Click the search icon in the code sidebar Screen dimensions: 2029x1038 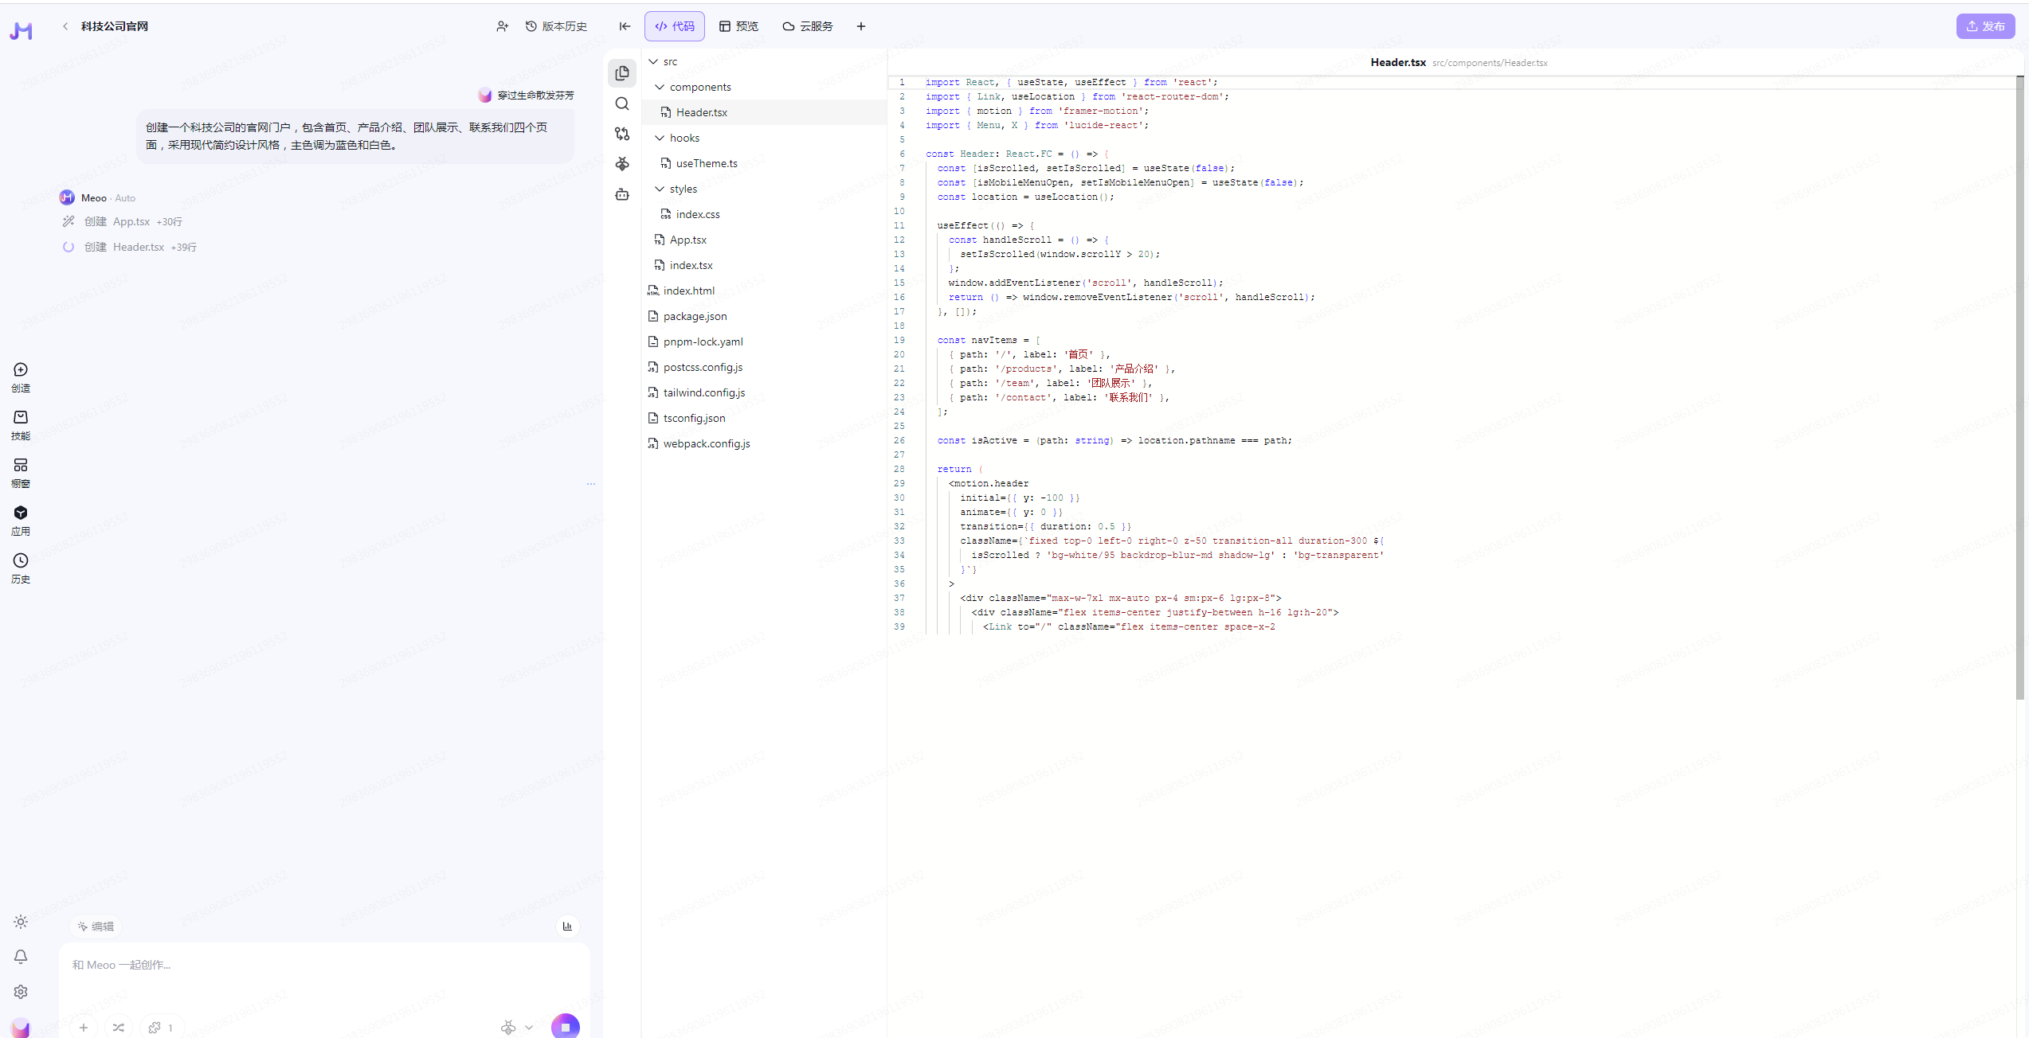(622, 103)
